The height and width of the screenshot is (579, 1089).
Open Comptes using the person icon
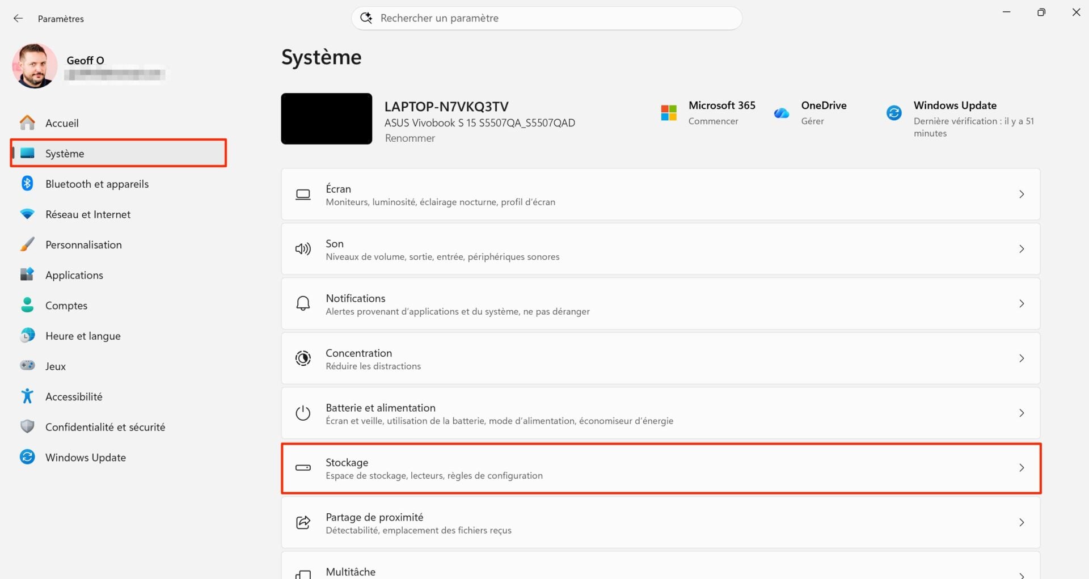tap(27, 305)
